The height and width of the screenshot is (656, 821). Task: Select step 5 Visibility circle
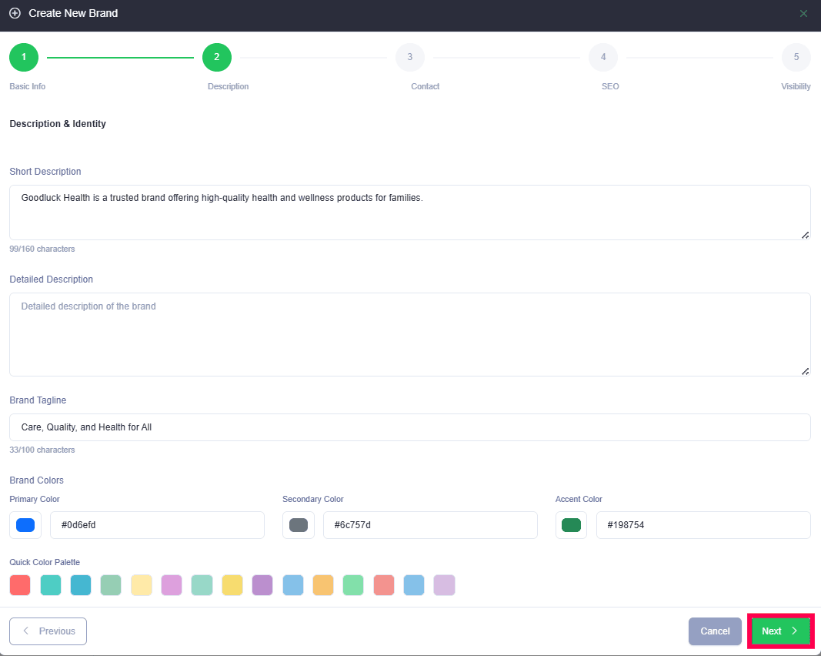click(796, 57)
